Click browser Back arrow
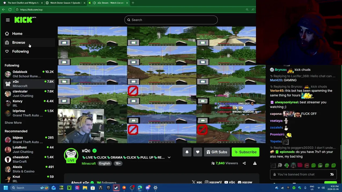342x192 pixels. [3, 10]
